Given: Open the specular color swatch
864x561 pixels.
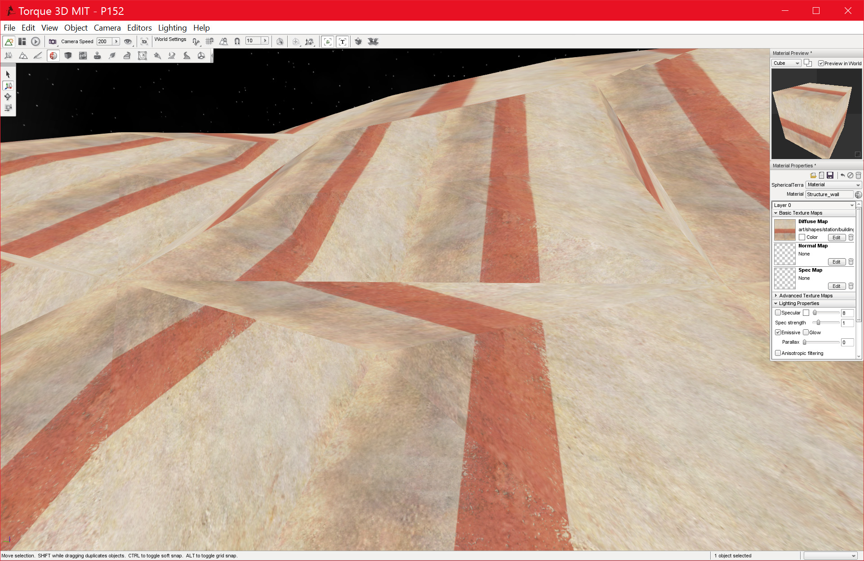Looking at the screenshot, I should click(806, 313).
